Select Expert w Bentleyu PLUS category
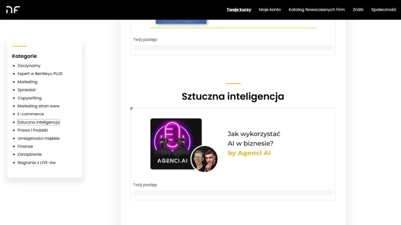 click(40, 74)
